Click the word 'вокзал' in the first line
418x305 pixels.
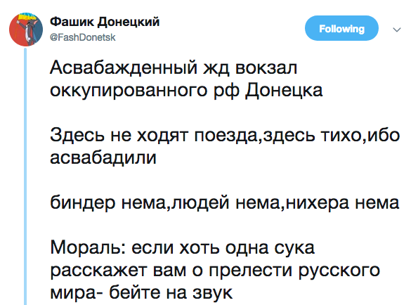pyautogui.click(x=266, y=67)
